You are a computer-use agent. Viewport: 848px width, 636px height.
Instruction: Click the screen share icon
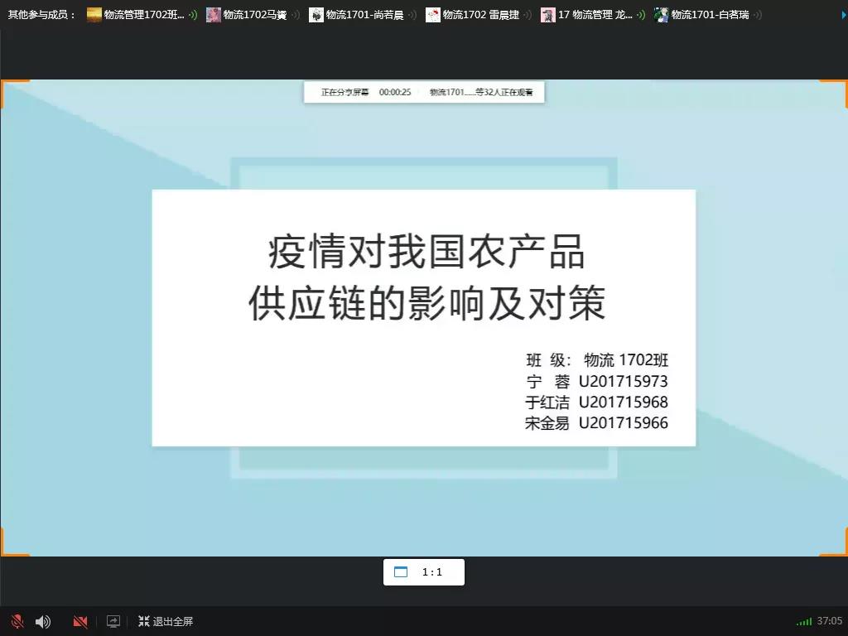[113, 621]
